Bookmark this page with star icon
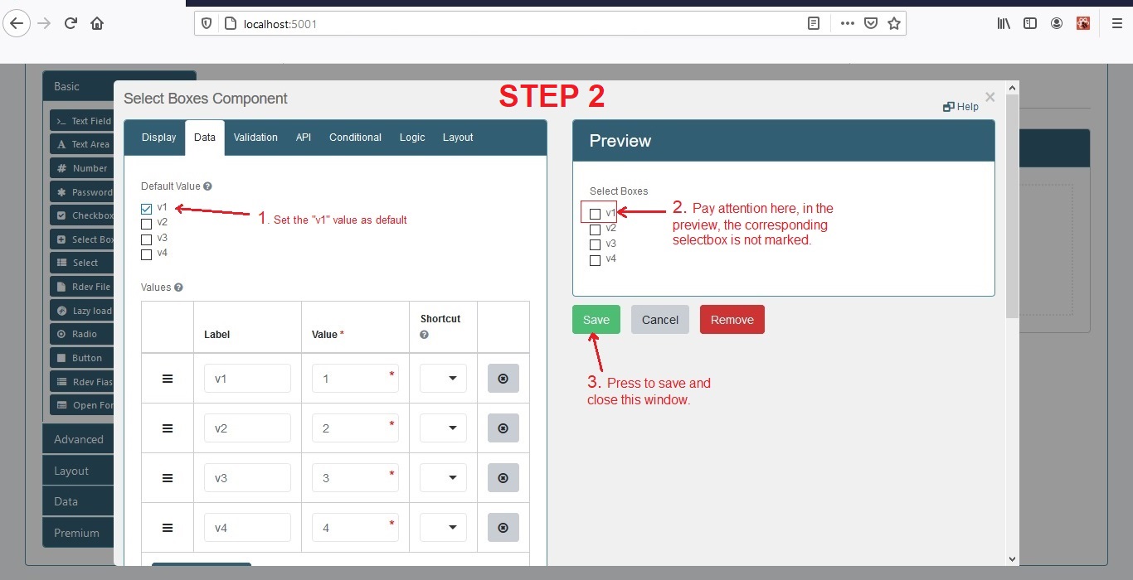Viewport: 1133px width, 580px height. (894, 23)
